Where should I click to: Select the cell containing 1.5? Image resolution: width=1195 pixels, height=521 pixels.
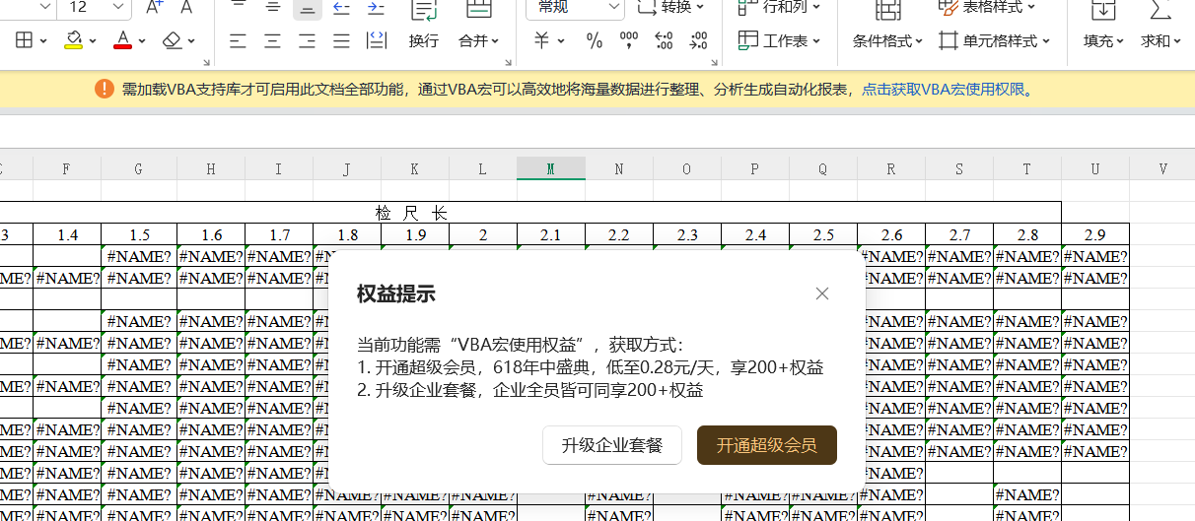pyautogui.click(x=139, y=234)
